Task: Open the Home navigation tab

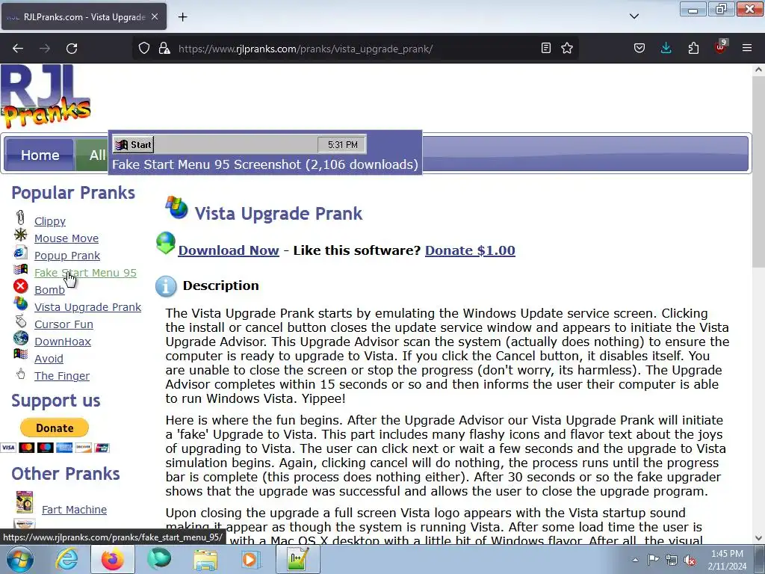Action: click(40, 155)
